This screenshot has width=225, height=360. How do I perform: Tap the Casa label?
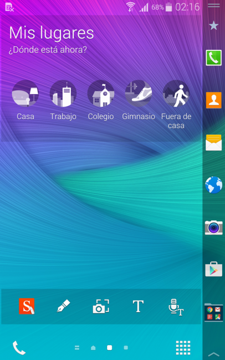25,116
